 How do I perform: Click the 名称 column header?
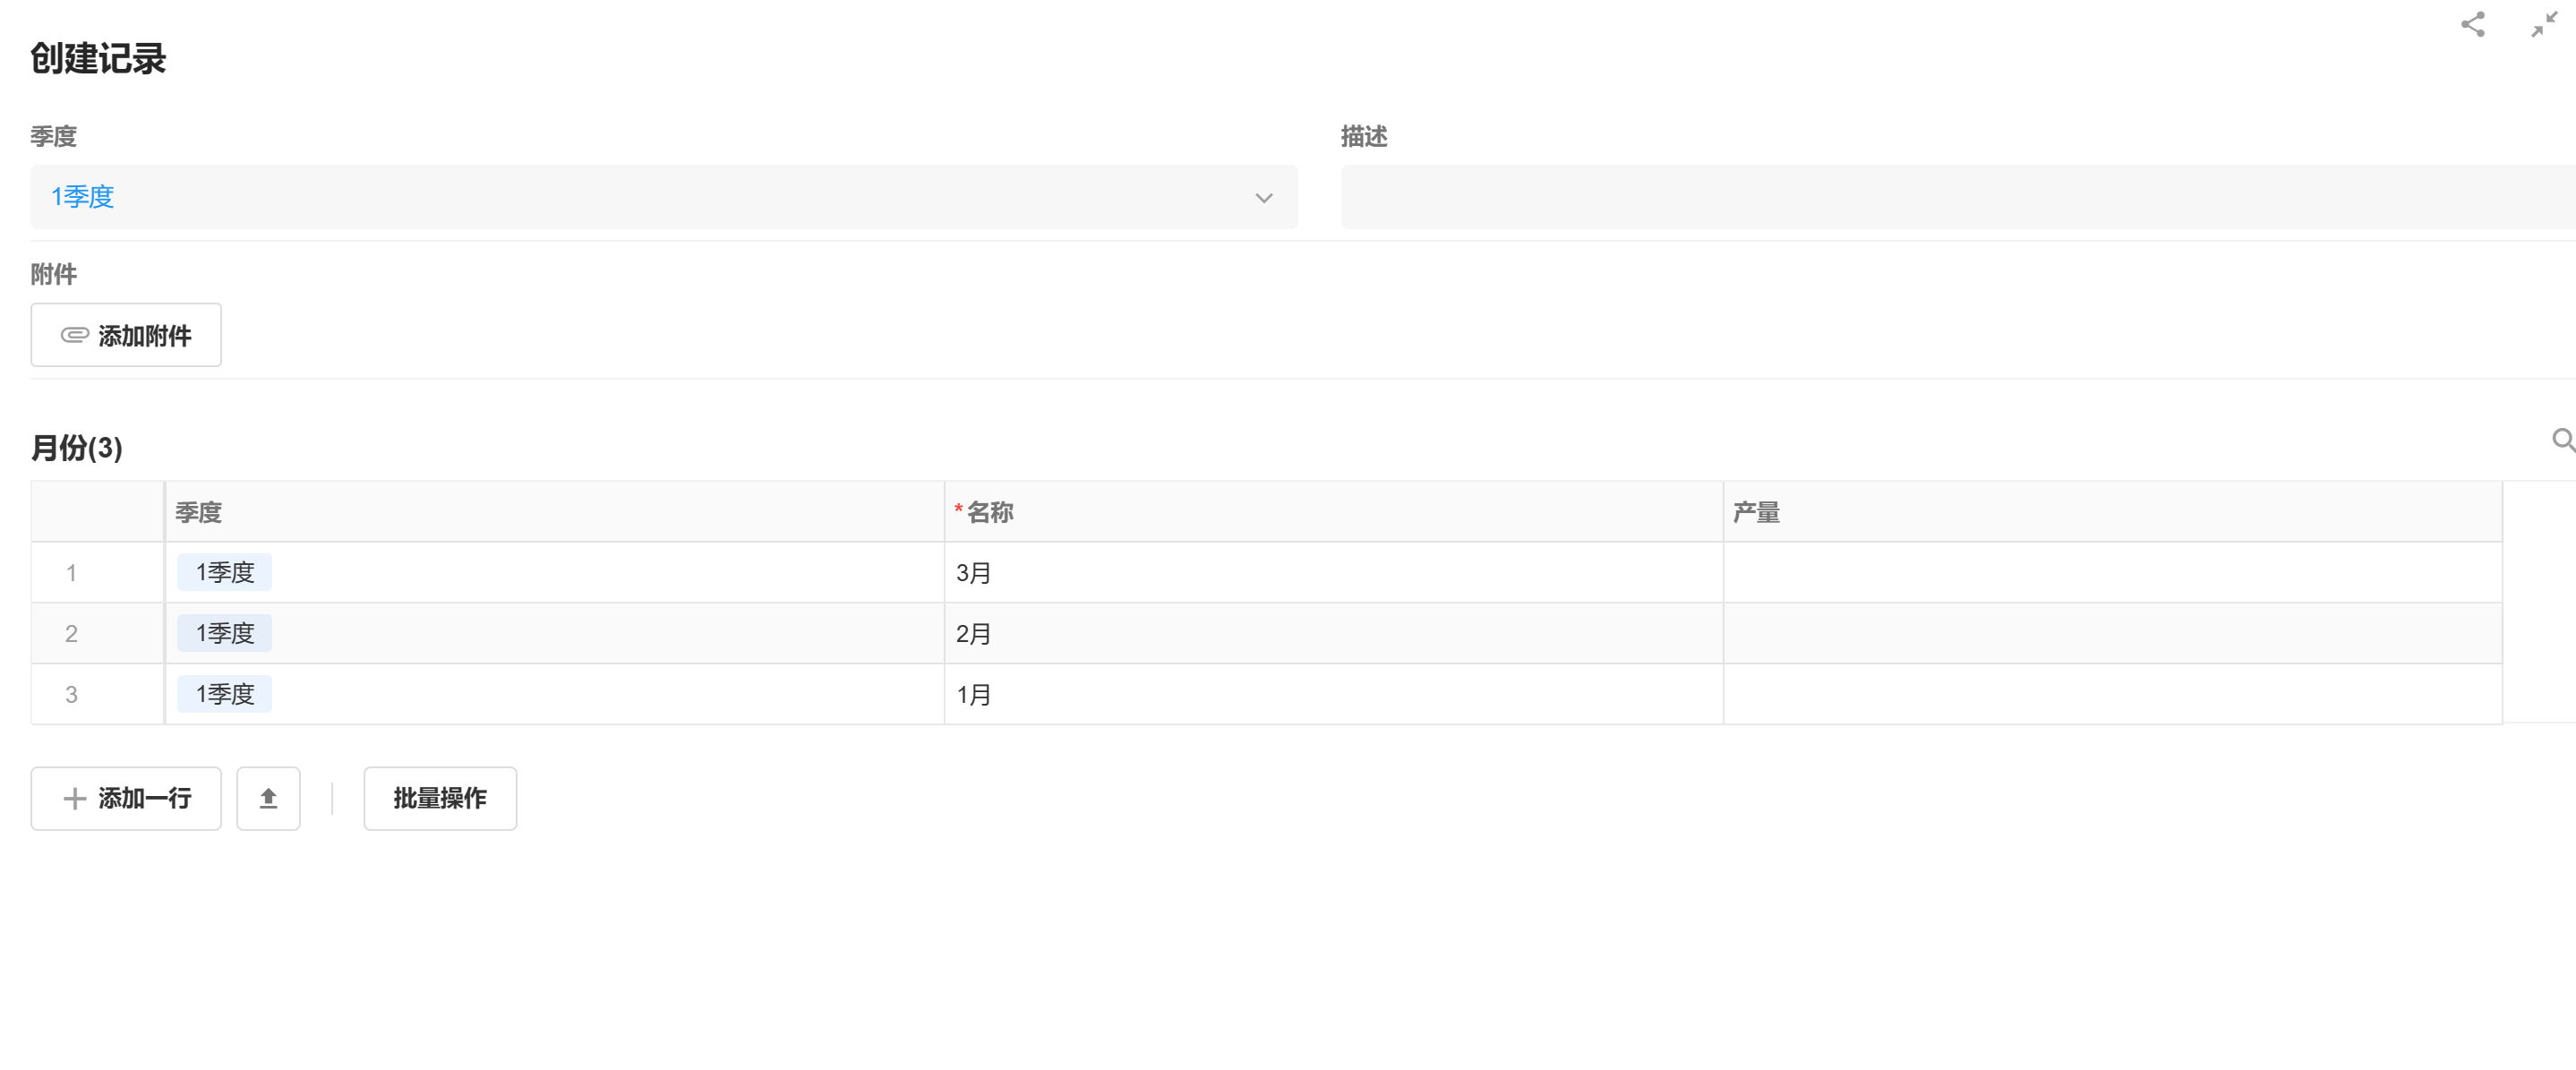tap(990, 512)
